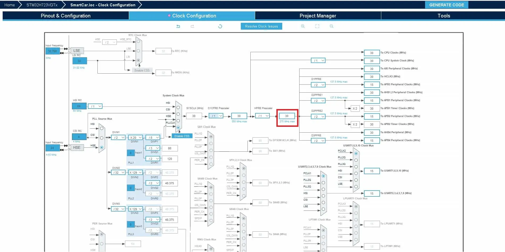The image size is (505, 252).
Task: Click the HSE oscillator block
Action: [x=77, y=147]
